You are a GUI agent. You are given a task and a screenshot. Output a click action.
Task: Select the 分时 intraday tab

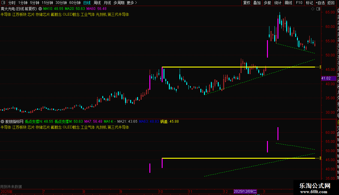point(12,3)
